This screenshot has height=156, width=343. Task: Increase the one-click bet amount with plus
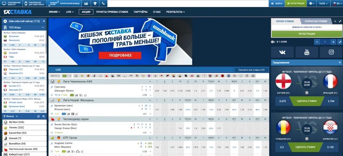(333, 42)
